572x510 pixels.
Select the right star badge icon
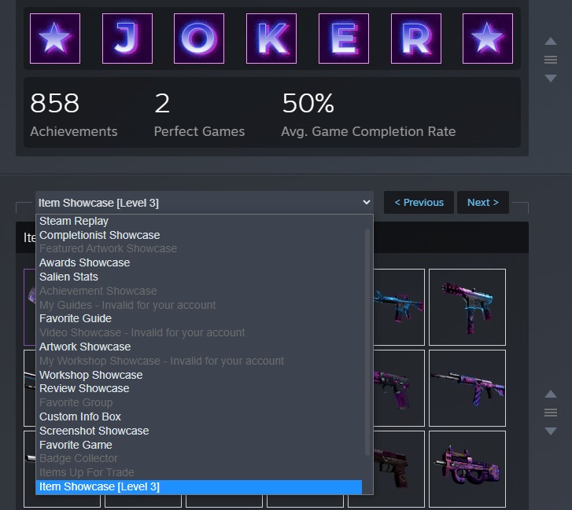(x=488, y=39)
